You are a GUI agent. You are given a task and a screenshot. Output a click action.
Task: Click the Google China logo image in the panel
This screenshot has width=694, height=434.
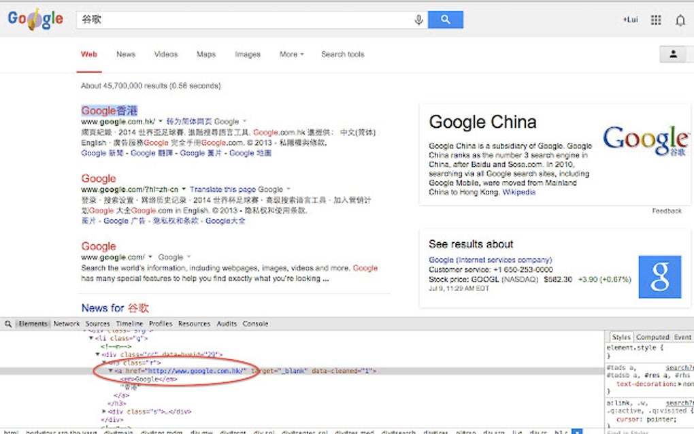point(645,141)
